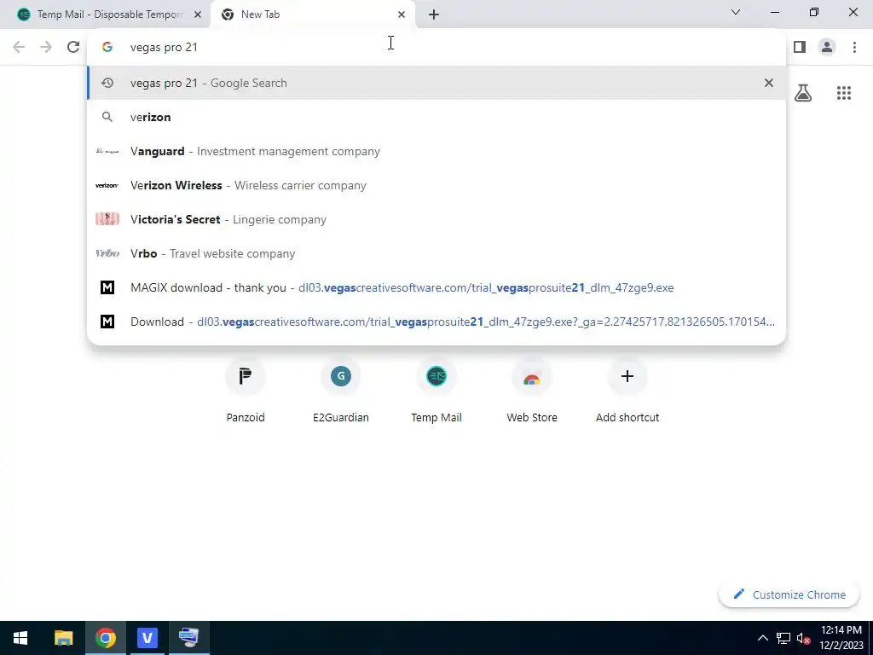Open the Search Labs flask icon
Screen dimensions: 873x655
tap(803, 92)
